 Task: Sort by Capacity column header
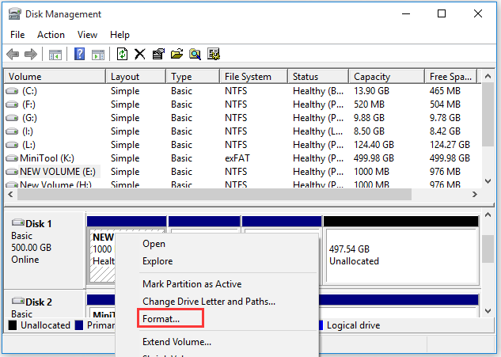[386, 77]
